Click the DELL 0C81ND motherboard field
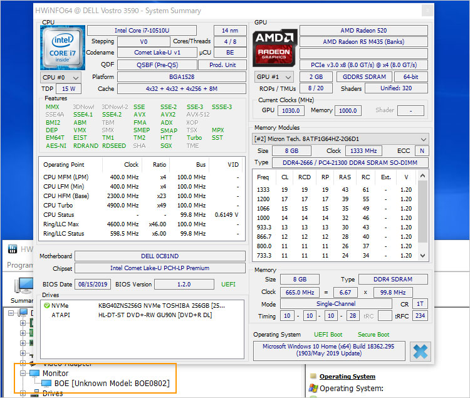Image resolution: width=470 pixels, height=398 pixels. pos(160,256)
